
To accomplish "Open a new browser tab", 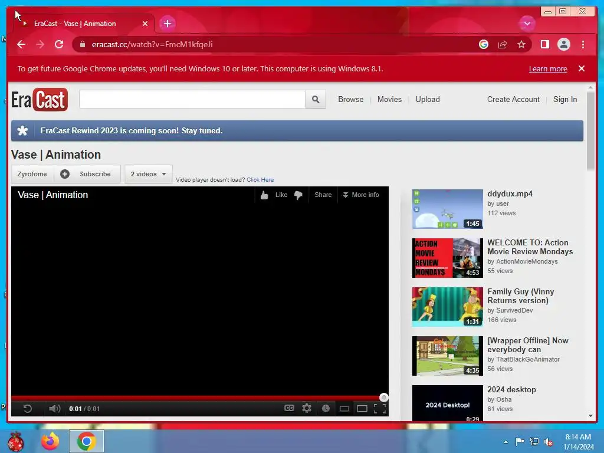I will [x=167, y=24].
